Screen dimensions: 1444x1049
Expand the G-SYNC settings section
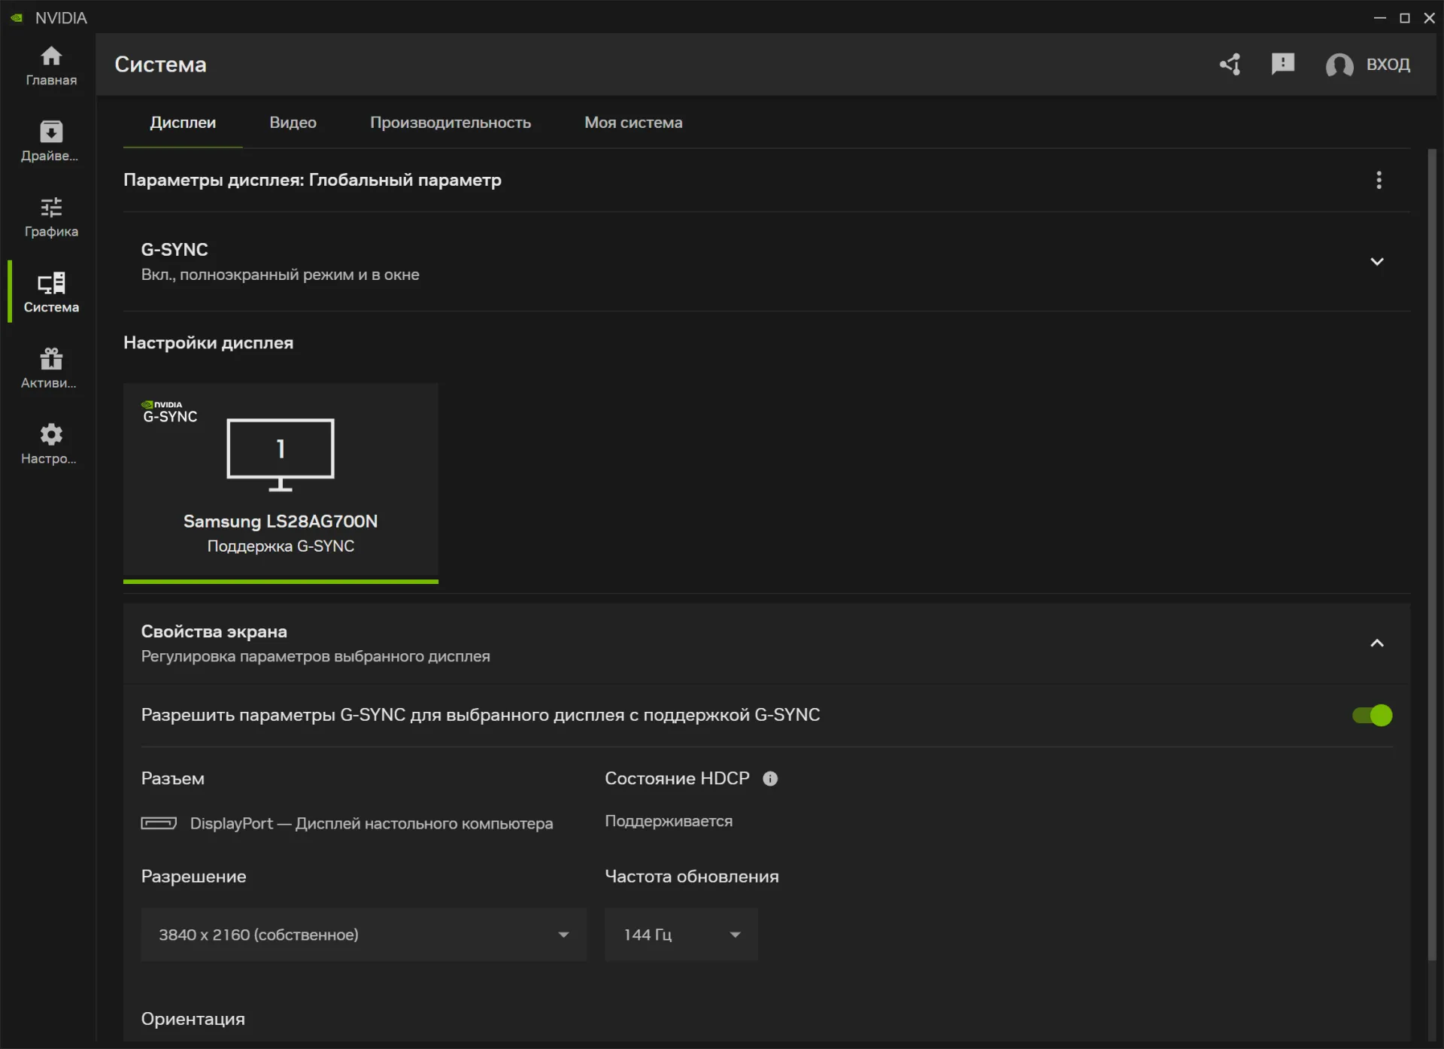[1377, 262]
